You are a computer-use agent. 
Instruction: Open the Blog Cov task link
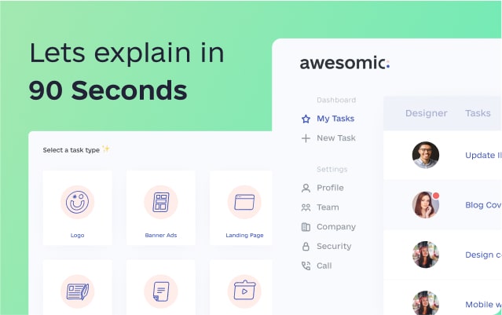pyautogui.click(x=483, y=205)
